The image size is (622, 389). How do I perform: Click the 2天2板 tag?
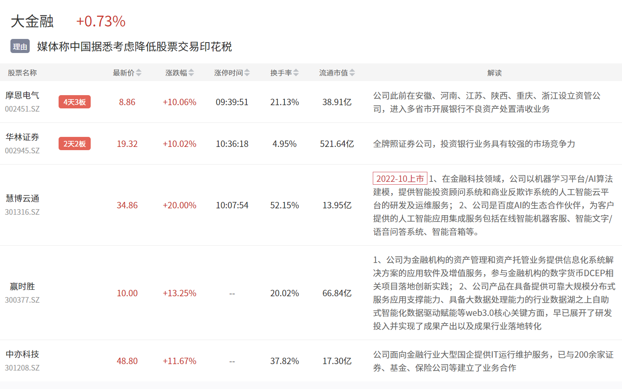(75, 144)
